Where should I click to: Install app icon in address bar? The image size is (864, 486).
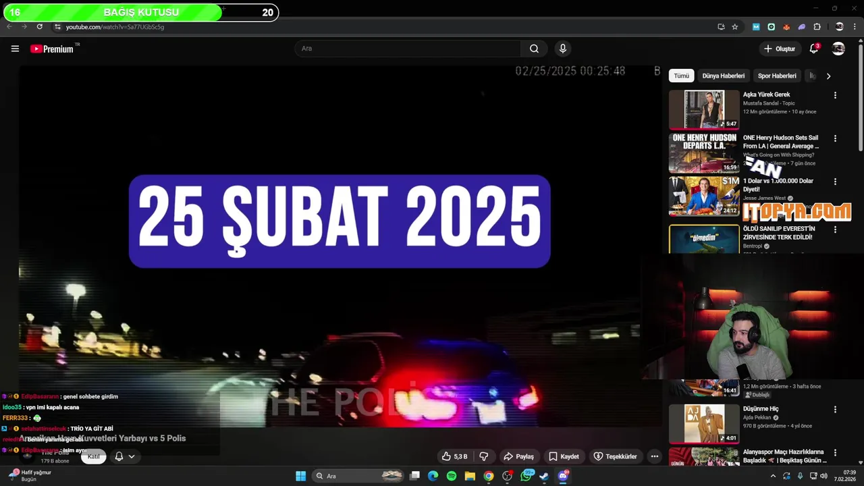click(x=721, y=27)
